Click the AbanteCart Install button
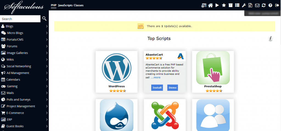 coord(157,88)
